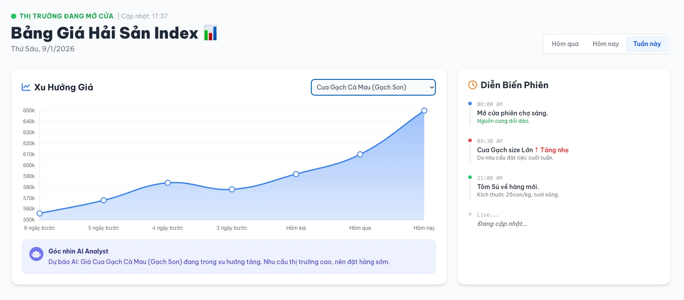
Task: Click the Hôm qua data point on chart
Action: point(360,154)
